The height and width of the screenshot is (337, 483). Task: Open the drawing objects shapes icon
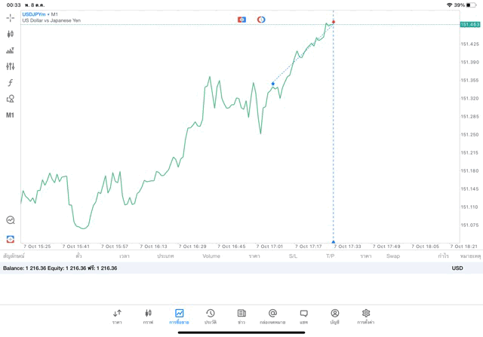10,99
